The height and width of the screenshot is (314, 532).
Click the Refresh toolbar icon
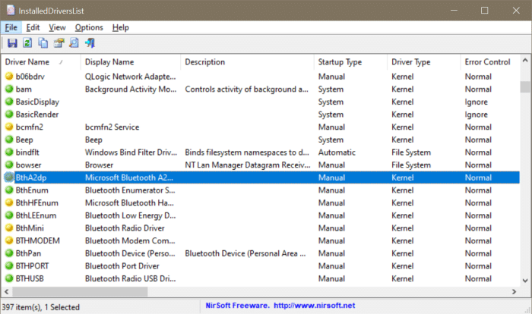27,43
